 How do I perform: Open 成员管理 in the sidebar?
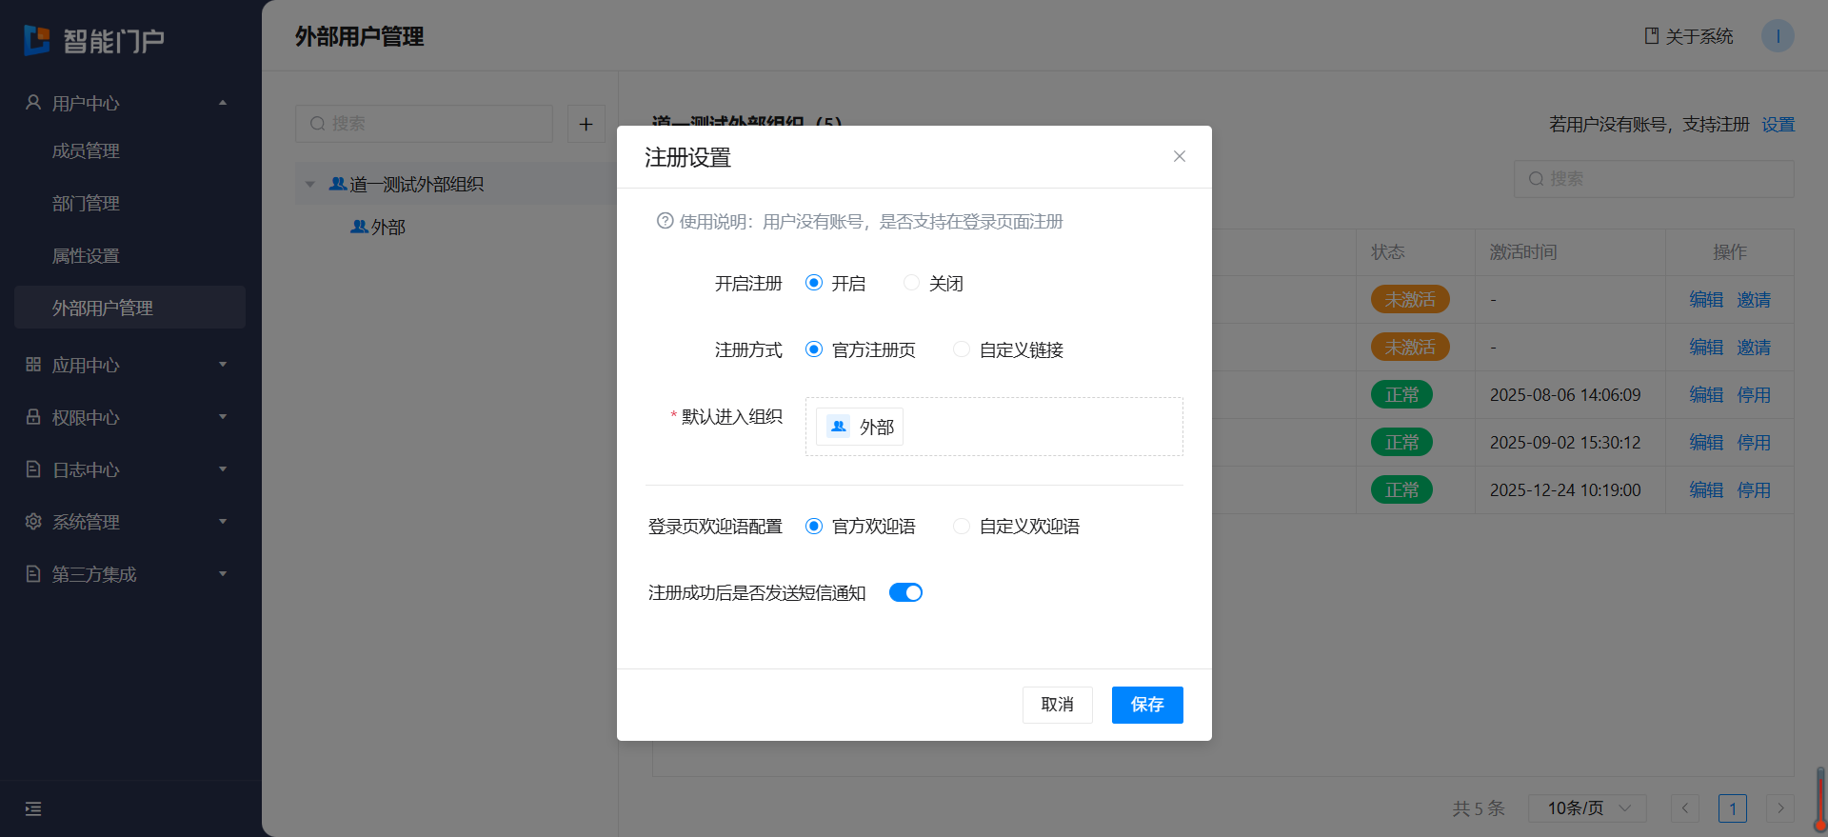pos(86,150)
